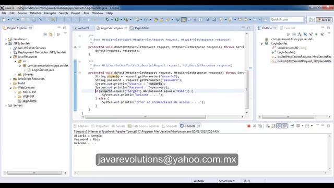Click the Quick Access search field

pos(287,20)
